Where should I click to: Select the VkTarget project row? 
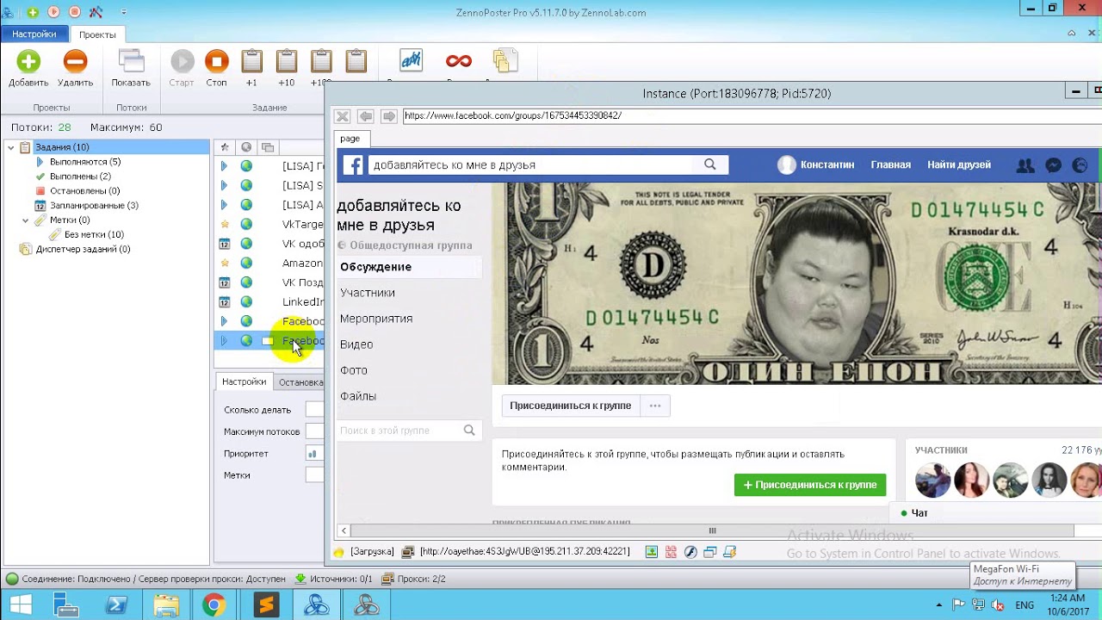click(269, 224)
